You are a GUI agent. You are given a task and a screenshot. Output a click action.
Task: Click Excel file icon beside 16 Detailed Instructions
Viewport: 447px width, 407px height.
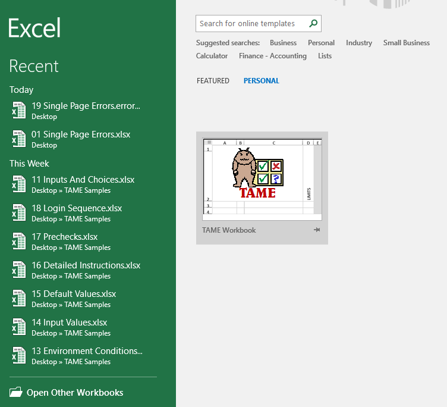point(19,270)
